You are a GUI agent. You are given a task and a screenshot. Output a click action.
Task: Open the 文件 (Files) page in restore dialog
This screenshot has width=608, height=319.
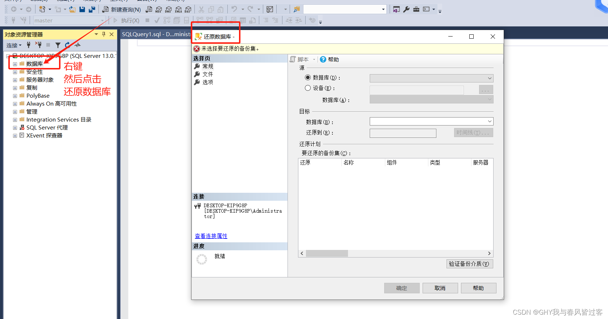click(x=208, y=74)
